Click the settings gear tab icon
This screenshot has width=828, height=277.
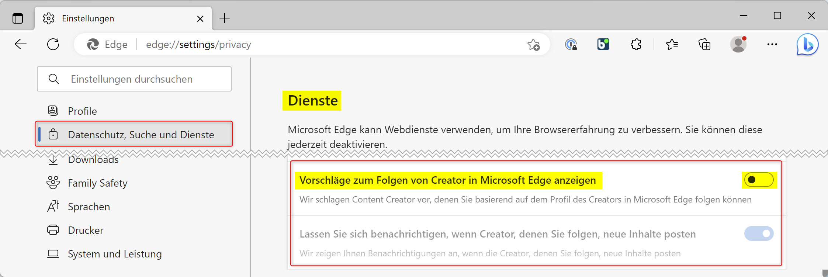[x=49, y=18]
